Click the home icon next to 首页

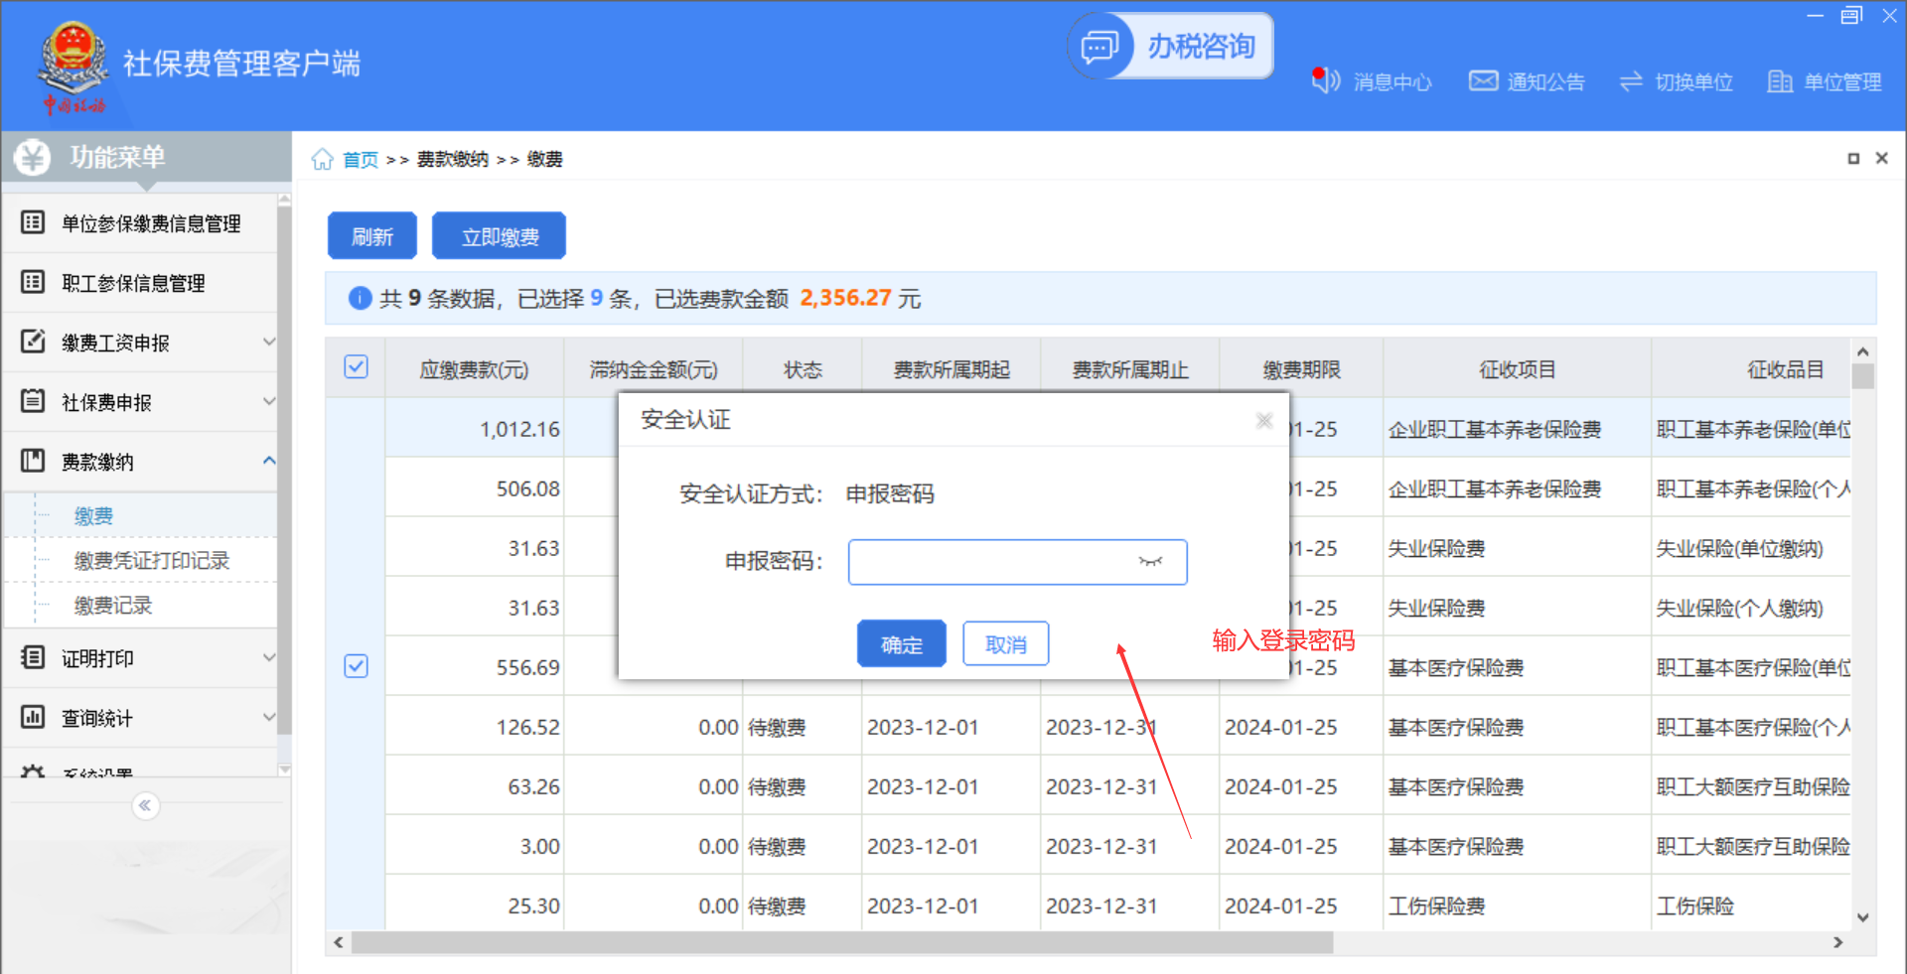[322, 160]
